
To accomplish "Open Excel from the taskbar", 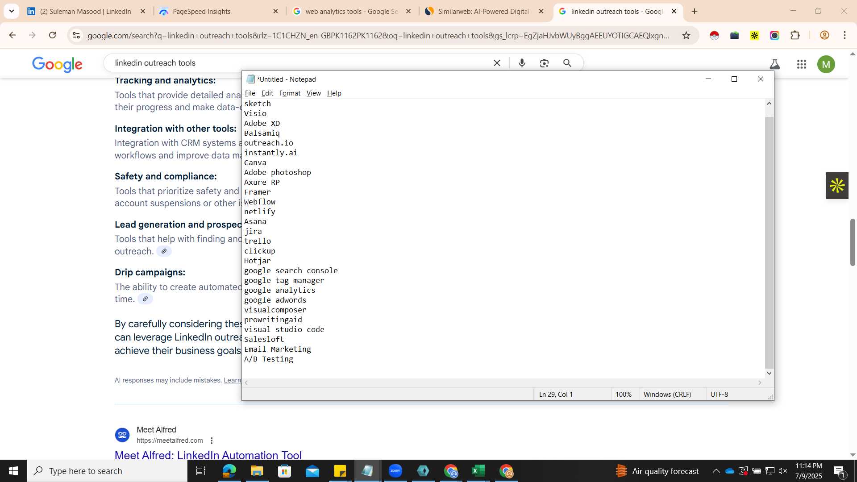I will click(478, 471).
